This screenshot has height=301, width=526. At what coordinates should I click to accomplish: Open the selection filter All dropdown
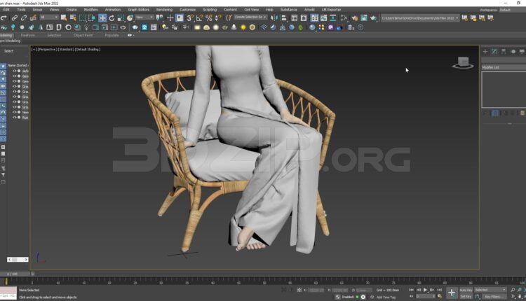tap(49, 17)
